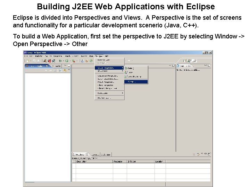This screenshot has height=187, width=250.
Task: Click the Open Perspective icon in perspective bar
Action: pos(184,61)
